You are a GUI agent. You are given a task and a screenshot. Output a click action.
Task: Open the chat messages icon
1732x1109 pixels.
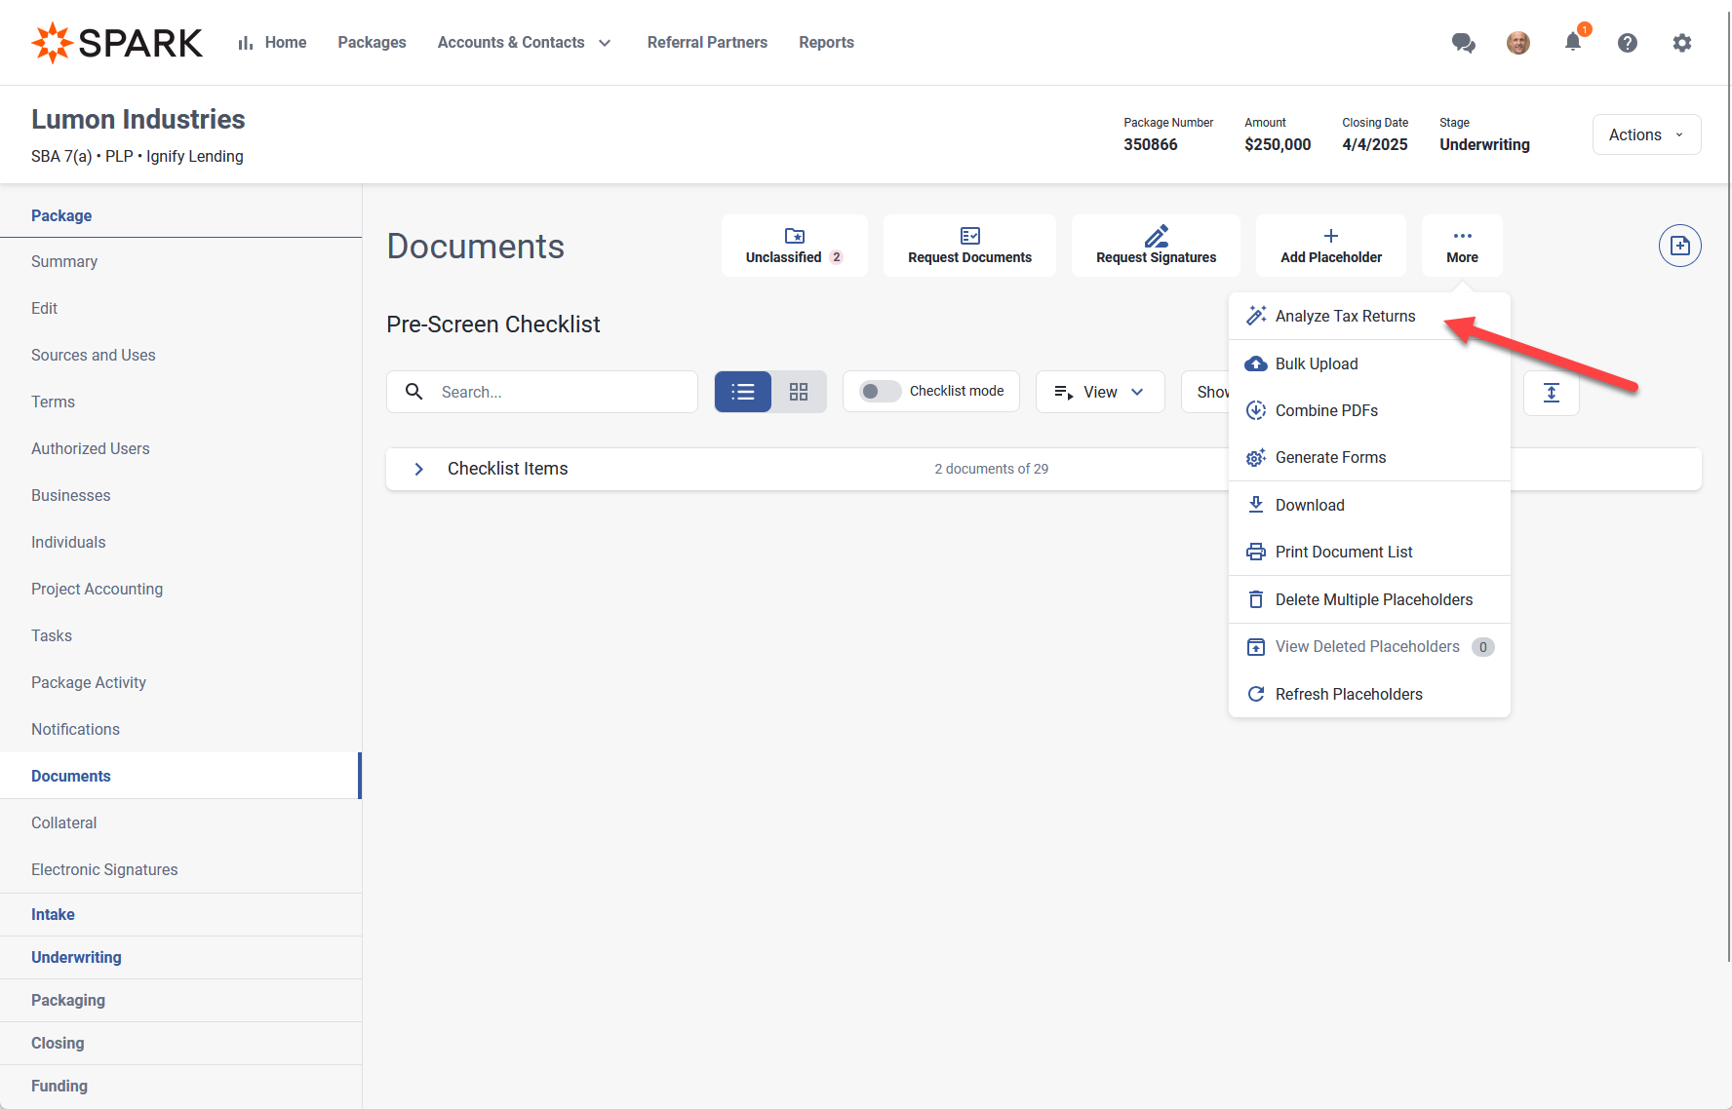[1463, 43]
